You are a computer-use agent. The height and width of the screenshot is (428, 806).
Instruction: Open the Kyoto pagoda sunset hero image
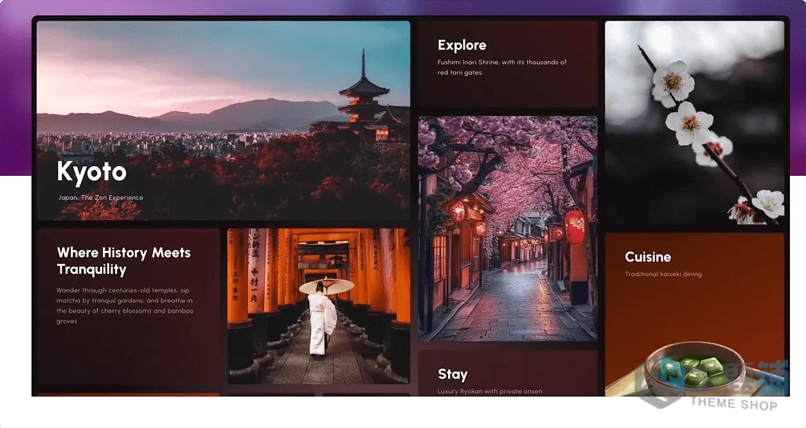[223, 121]
